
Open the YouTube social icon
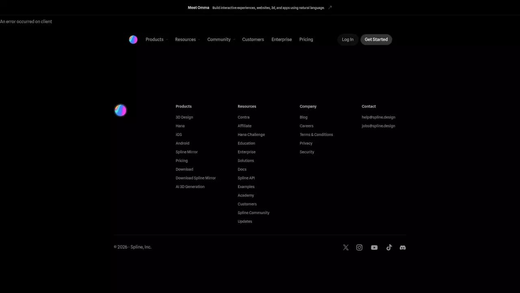374,247
